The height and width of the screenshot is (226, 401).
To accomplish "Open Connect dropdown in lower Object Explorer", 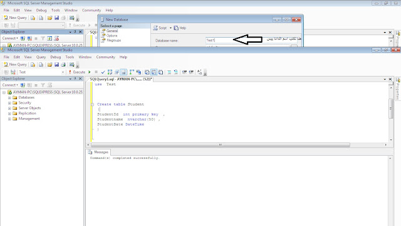I will pyautogui.click(x=10, y=85).
